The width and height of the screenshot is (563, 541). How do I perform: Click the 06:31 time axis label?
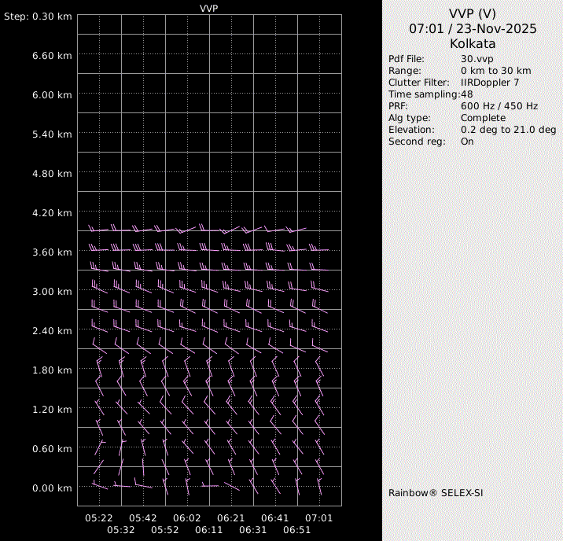[253, 530]
